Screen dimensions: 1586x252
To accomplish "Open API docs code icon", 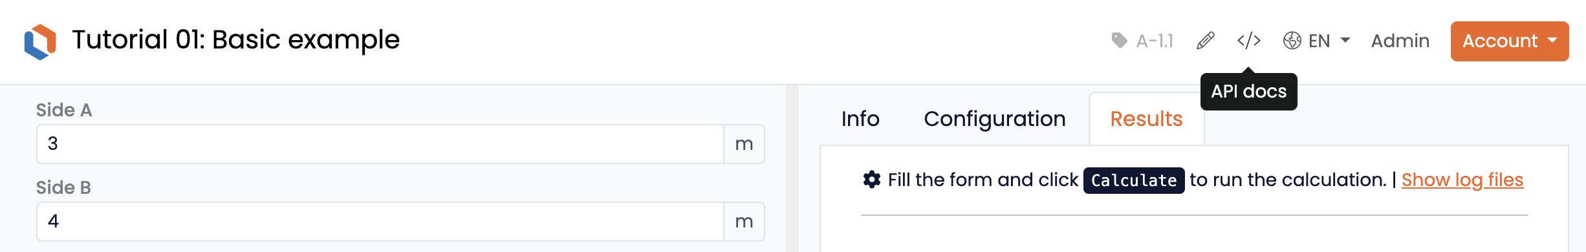I will click(1249, 41).
